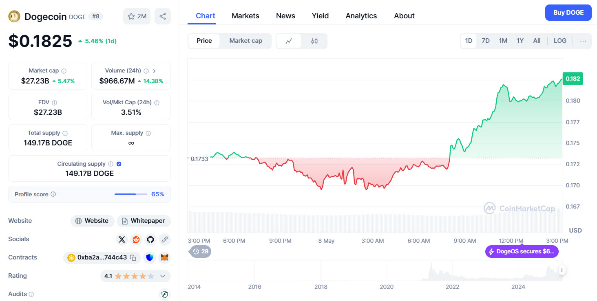
Task: Enable logarithmic scale with LOG
Action: pos(559,41)
